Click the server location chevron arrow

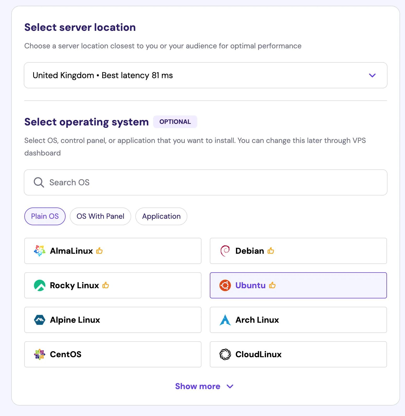tap(372, 76)
